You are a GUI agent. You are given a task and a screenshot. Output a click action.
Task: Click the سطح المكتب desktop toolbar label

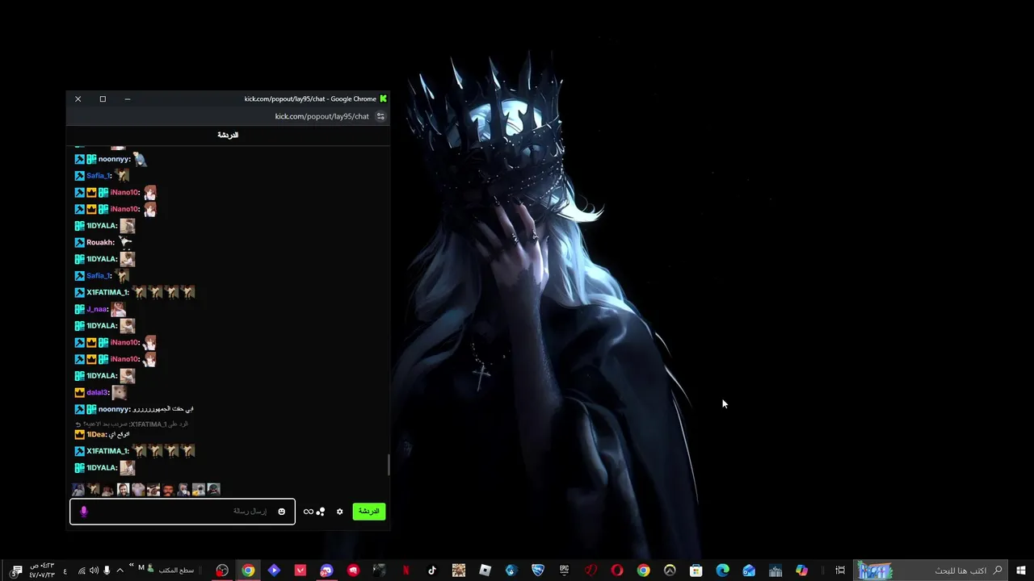pos(176,571)
